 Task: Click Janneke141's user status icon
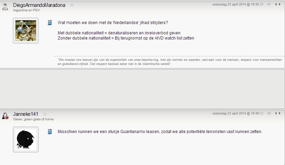5,116
